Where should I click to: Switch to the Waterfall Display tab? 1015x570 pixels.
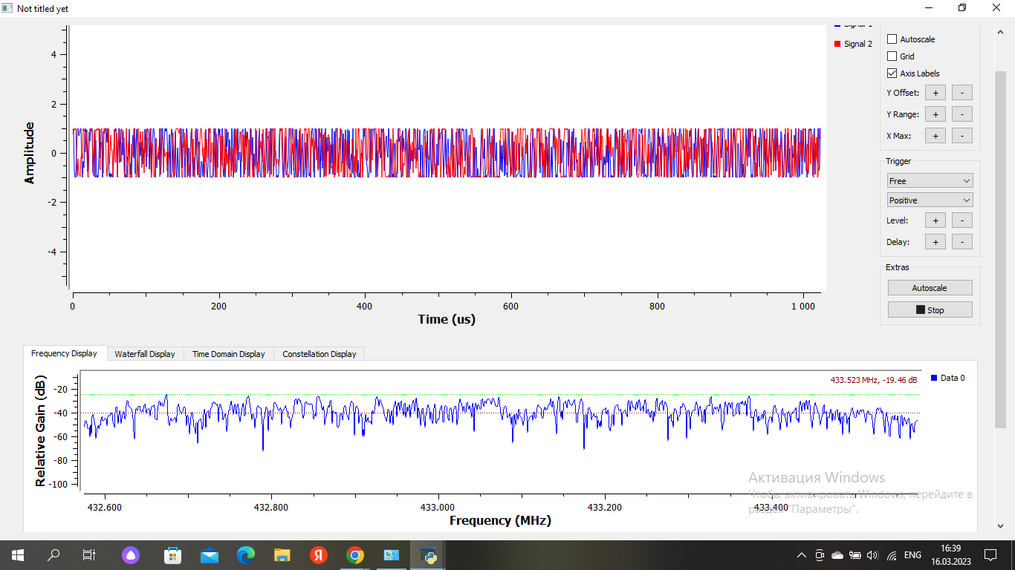tap(145, 354)
